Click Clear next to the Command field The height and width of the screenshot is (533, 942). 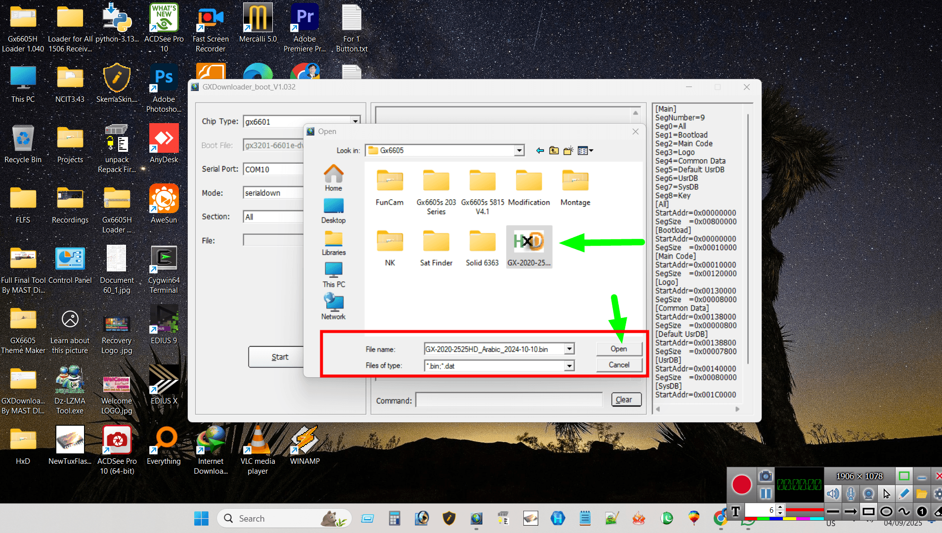[x=625, y=400]
